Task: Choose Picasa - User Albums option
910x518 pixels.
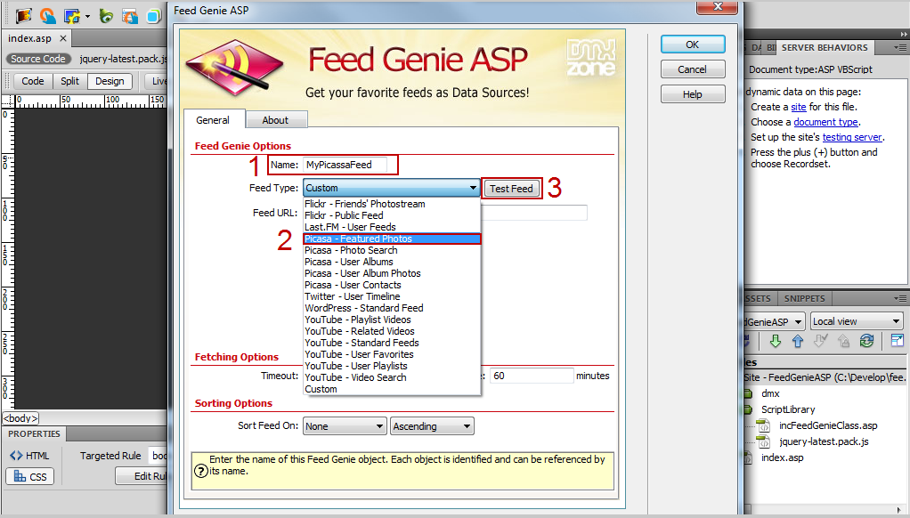Action: pyautogui.click(x=392, y=262)
